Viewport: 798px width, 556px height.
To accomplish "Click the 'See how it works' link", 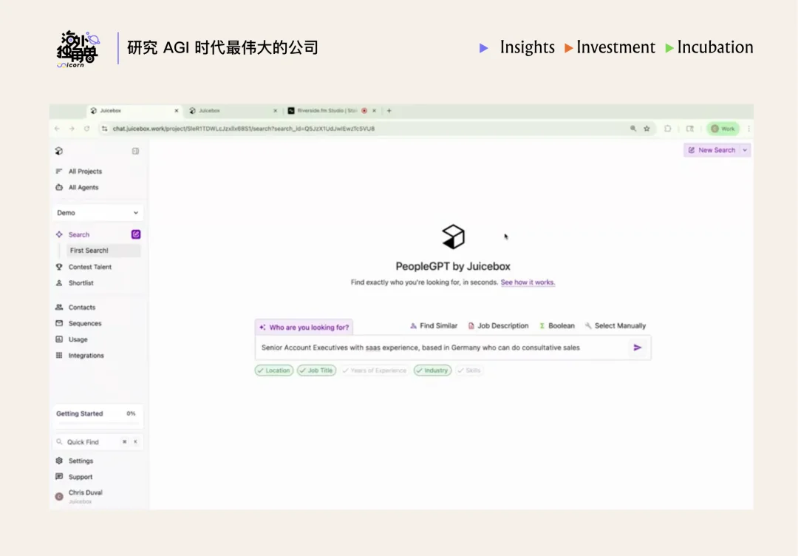I will tap(528, 282).
